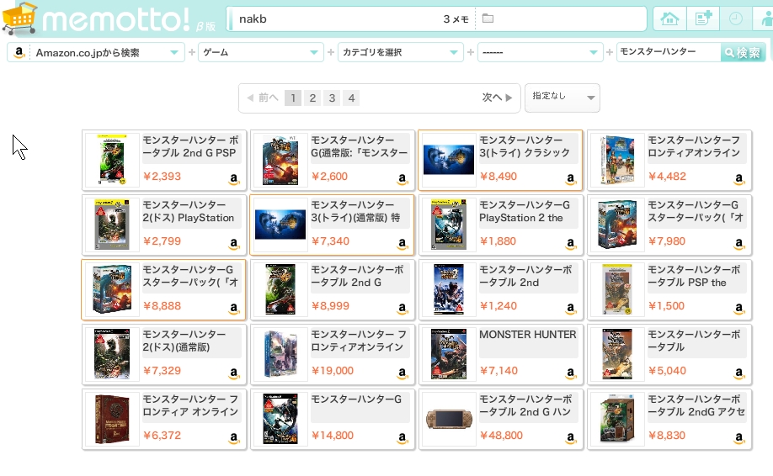Click Amazon icon on ¥1,500 item

tap(739, 308)
